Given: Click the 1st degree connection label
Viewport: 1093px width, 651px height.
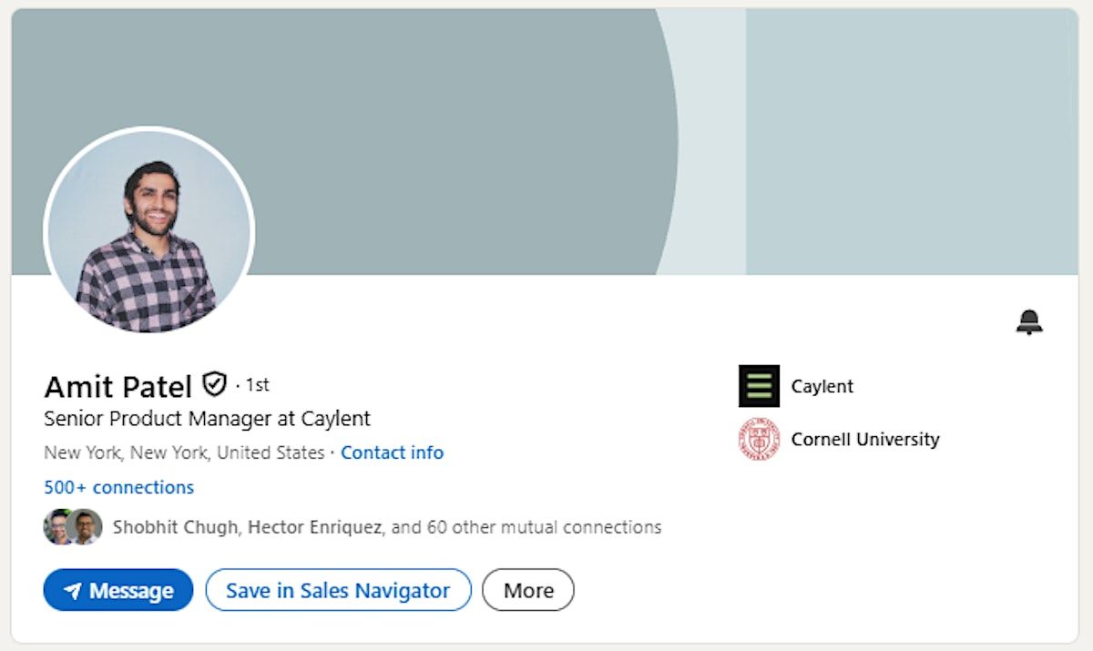Looking at the screenshot, I should [258, 385].
